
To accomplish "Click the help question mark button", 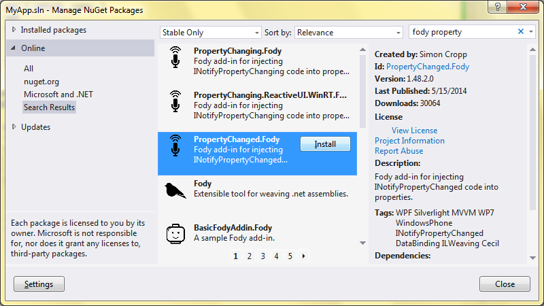I will (498, 7).
